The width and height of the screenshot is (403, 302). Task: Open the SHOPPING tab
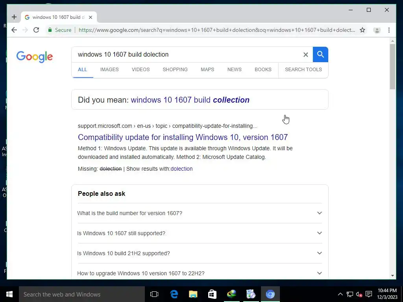click(x=175, y=70)
